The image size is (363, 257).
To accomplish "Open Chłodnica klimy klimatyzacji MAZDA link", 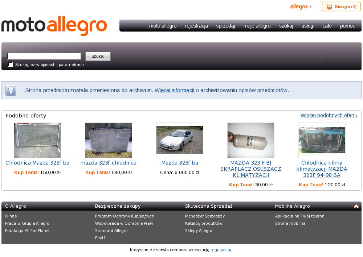I will click(322, 169).
